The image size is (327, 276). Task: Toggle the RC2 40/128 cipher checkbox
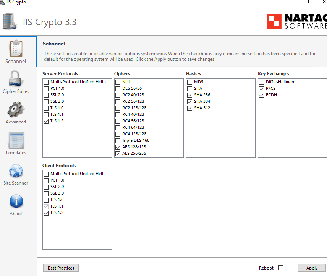[118, 95]
